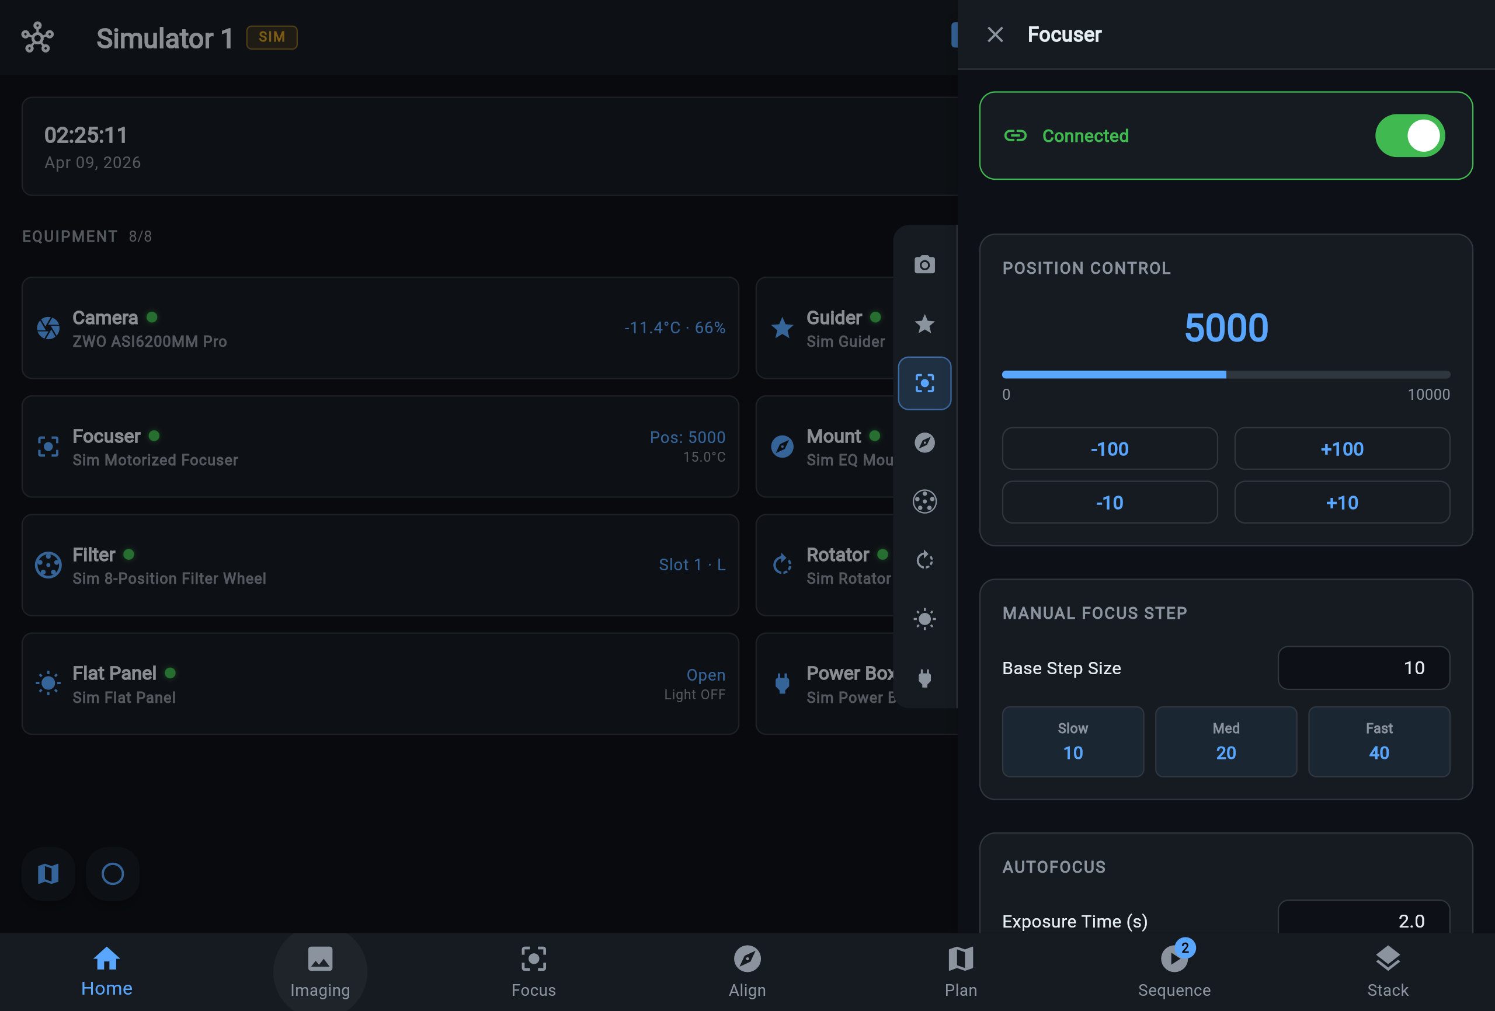Click the Guider card star icon

[782, 328]
